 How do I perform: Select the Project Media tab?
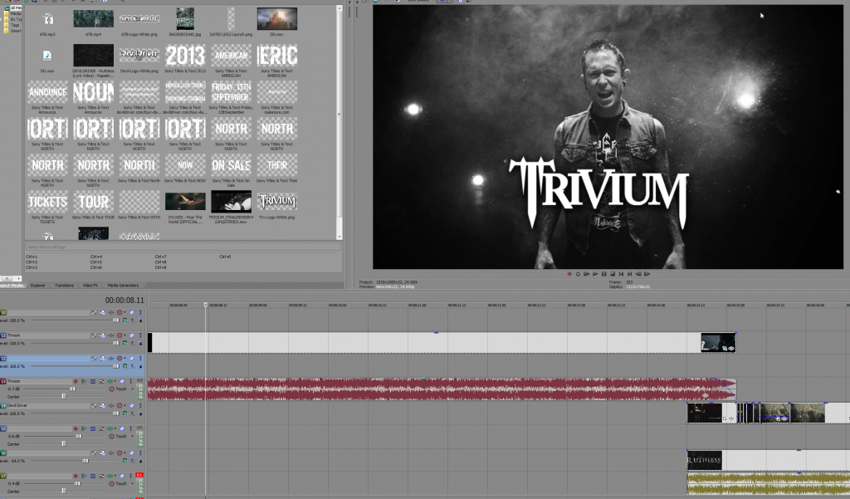(x=12, y=286)
